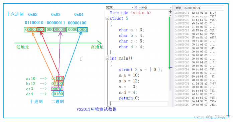Select memory row at address 0x00B3FC90
The height and width of the screenshot is (122, 233).
pos(195,37)
